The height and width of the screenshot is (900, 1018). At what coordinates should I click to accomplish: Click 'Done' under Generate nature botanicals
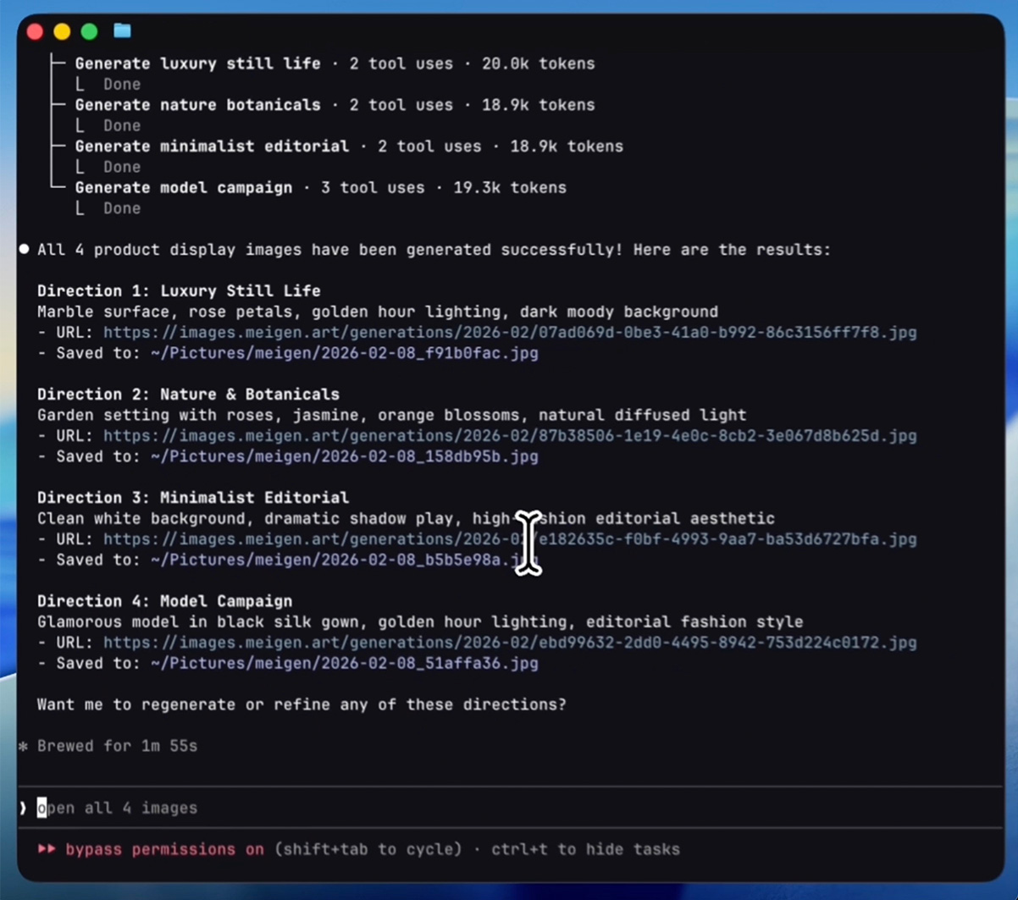coord(122,126)
